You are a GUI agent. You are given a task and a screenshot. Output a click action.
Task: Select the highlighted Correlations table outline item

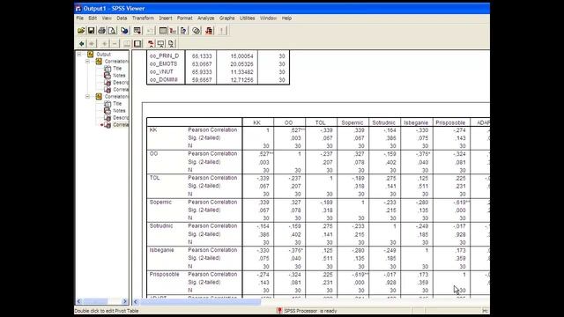click(x=121, y=125)
